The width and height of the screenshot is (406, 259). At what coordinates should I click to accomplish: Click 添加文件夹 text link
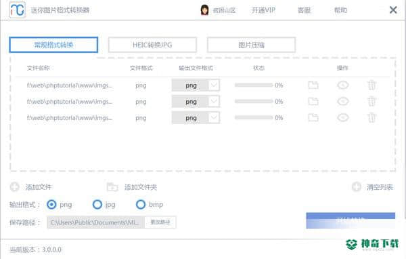click(x=141, y=187)
